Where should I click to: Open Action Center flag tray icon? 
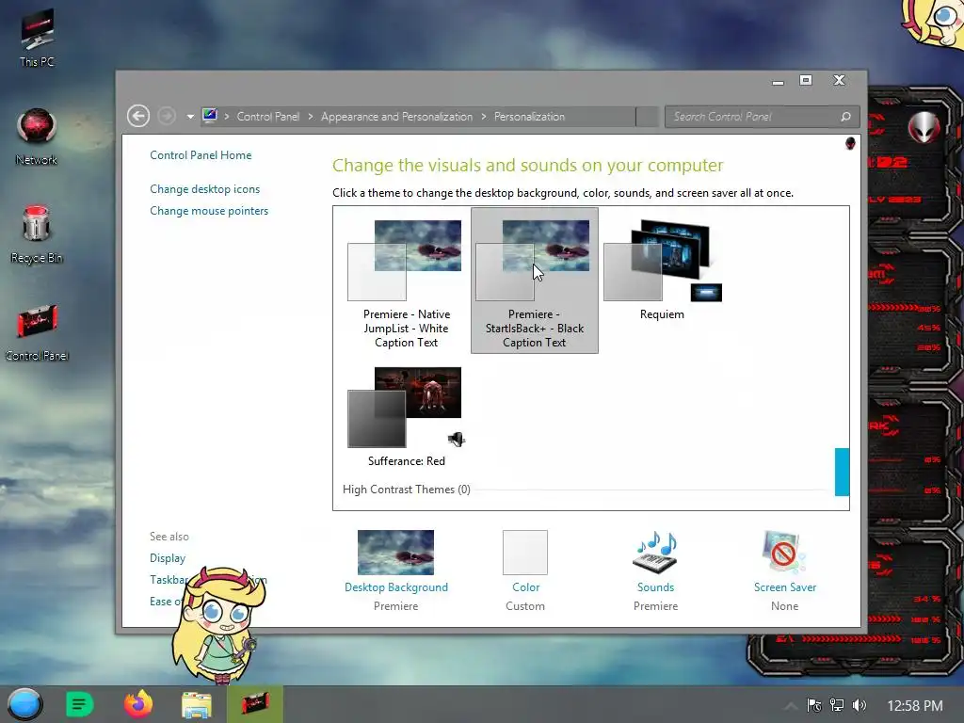pos(814,705)
